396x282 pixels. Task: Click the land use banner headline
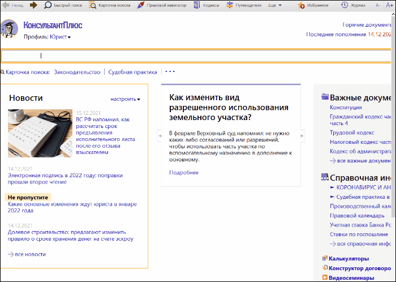[x=229, y=108]
